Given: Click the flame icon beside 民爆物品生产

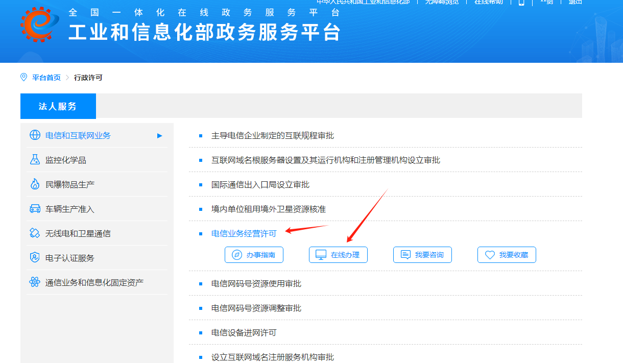Looking at the screenshot, I should [35, 184].
